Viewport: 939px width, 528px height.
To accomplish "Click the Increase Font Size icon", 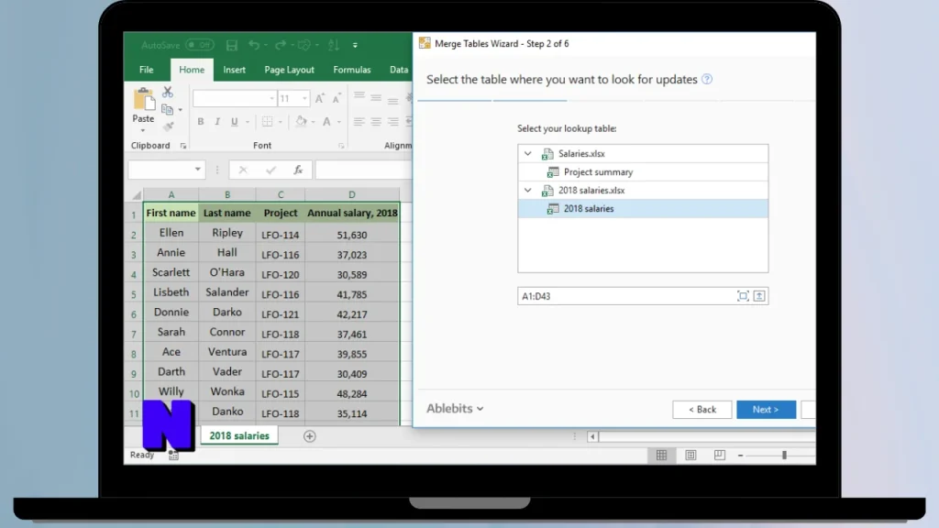I will [x=320, y=98].
